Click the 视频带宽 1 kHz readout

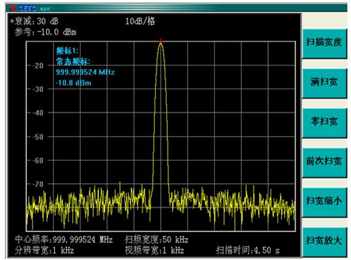pyautogui.click(x=154, y=250)
